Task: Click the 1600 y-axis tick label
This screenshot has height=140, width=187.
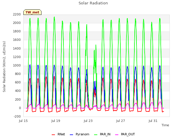Action: click(17, 40)
